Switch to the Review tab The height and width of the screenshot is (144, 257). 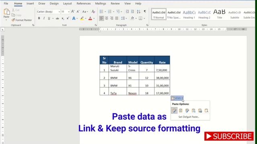coord(115,4)
